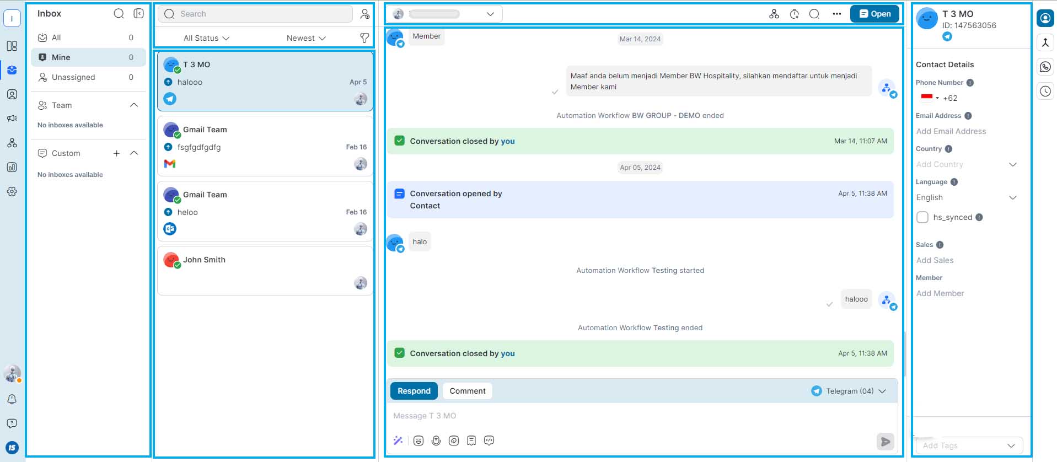Open the Newest sort dropdown
The width and height of the screenshot is (1057, 462).
[306, 38]
